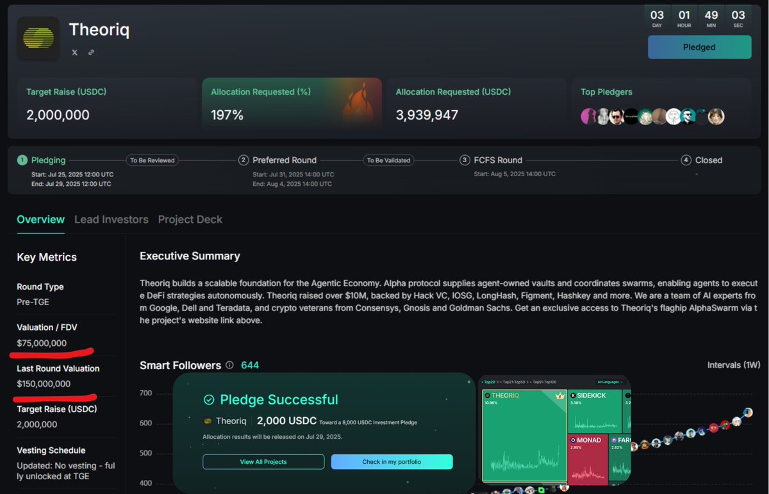Click the To Be Reviewed badge
This screenshot has width=769, height=494.
[x=152, y=160]
